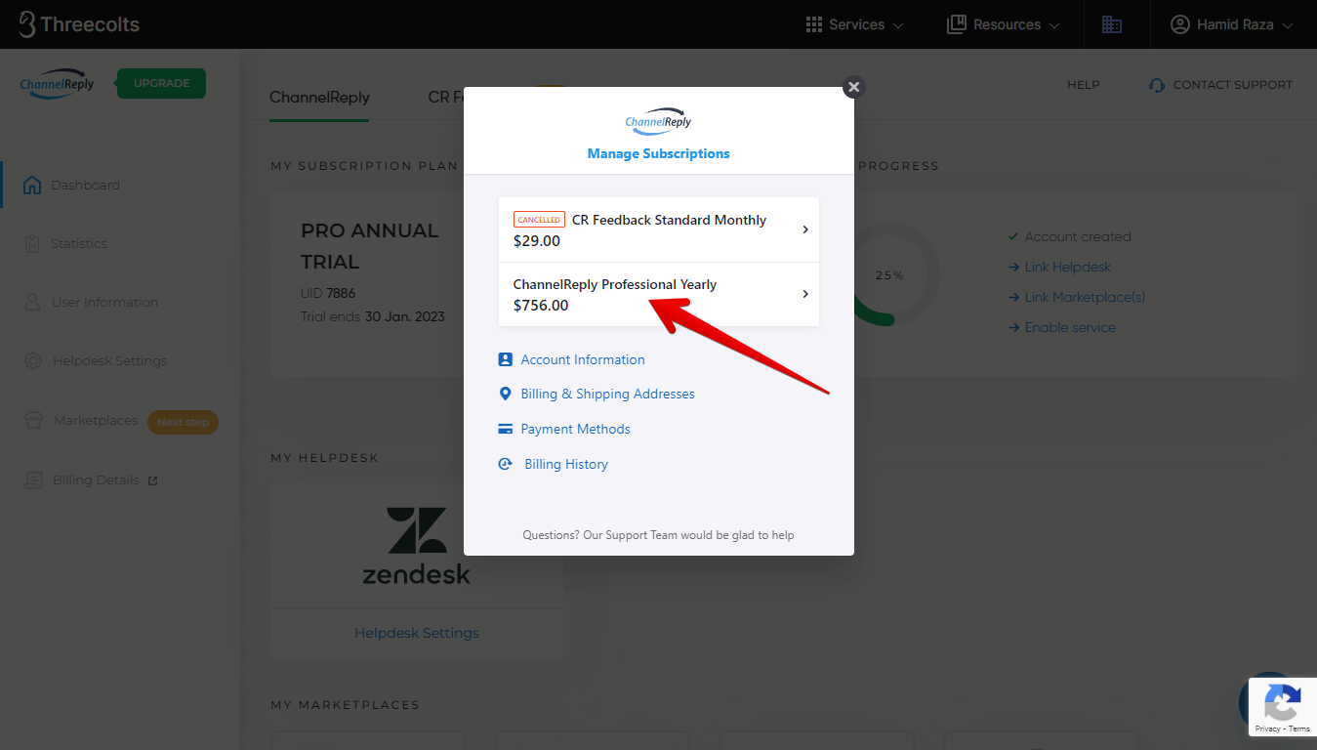The image size is (1317, 750).
Task: Click the Zendesk logo card
Action: coord(417,545)
